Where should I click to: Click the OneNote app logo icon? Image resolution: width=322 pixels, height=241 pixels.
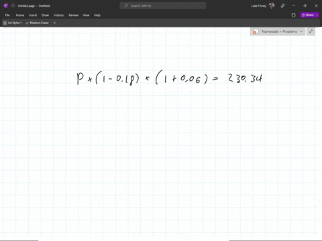[6, 6]
